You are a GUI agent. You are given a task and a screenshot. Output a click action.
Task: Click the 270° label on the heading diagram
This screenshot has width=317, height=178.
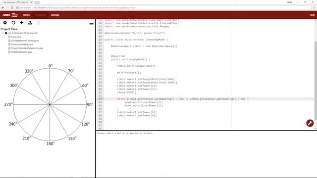[8, 104]
